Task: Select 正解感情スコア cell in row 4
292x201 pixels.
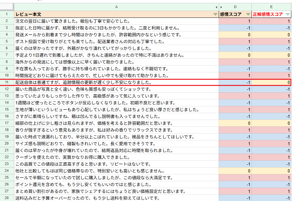Action: 271,35
